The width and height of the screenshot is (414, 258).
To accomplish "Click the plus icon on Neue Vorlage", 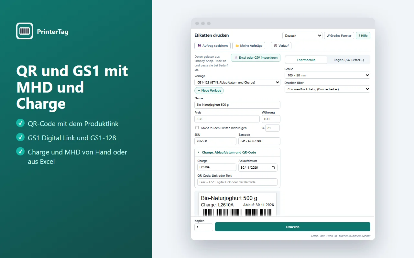I will 199,91.
